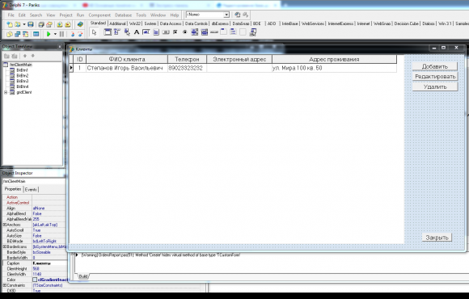This screenshot has width=469, height=299.
Task: Expand the gridClient node in the Object TreeView
Action: click(x=6, y=92)
